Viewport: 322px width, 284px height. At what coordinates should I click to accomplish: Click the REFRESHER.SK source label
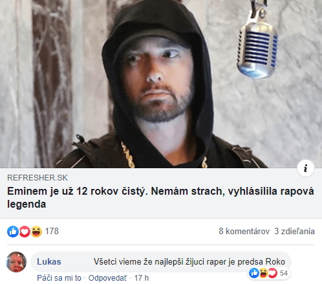click(38, 178)
